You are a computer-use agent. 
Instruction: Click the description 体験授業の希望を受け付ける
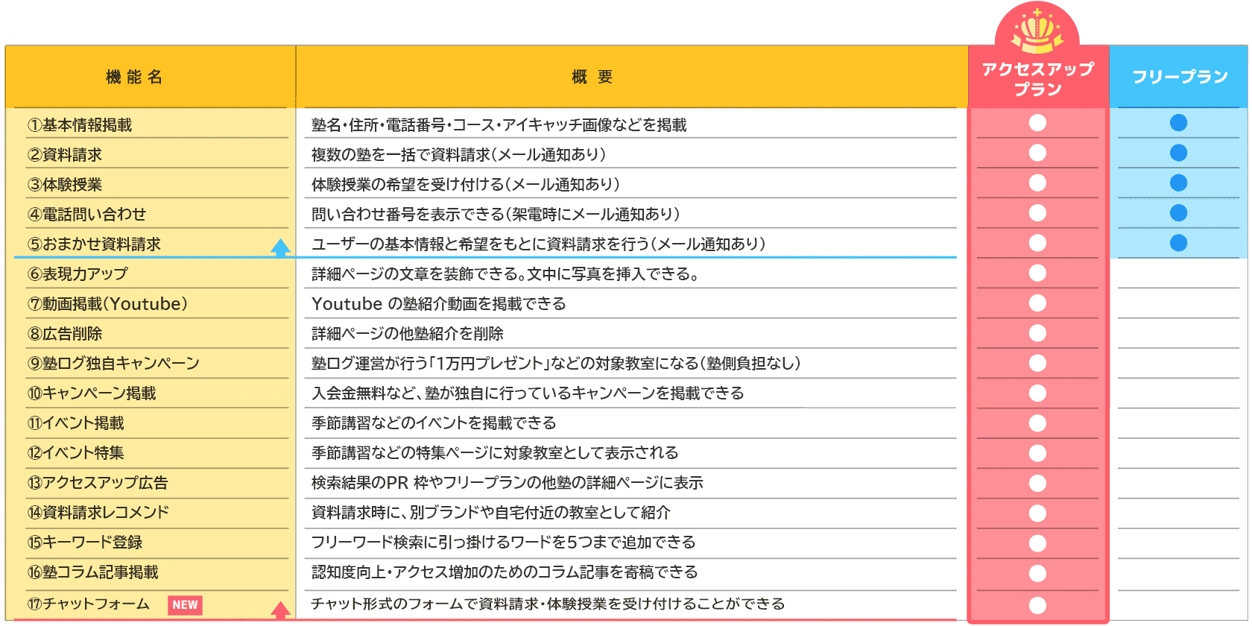[x=466, y=185]
